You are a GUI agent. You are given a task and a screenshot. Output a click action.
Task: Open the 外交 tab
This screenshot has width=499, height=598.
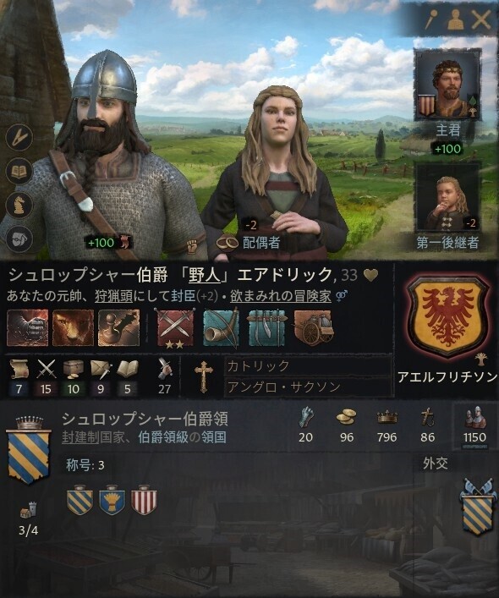tap(436, 464)
